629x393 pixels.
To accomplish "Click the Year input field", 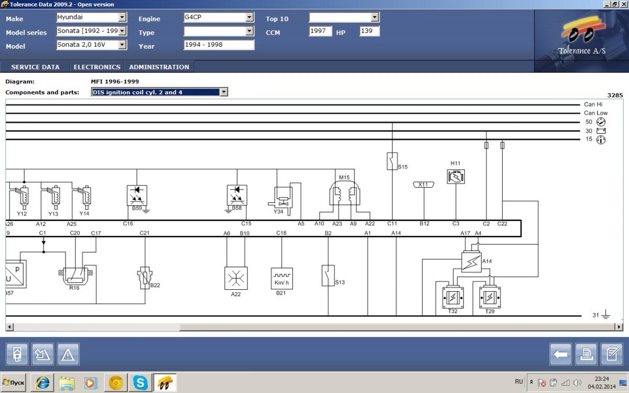I will 219,45.
